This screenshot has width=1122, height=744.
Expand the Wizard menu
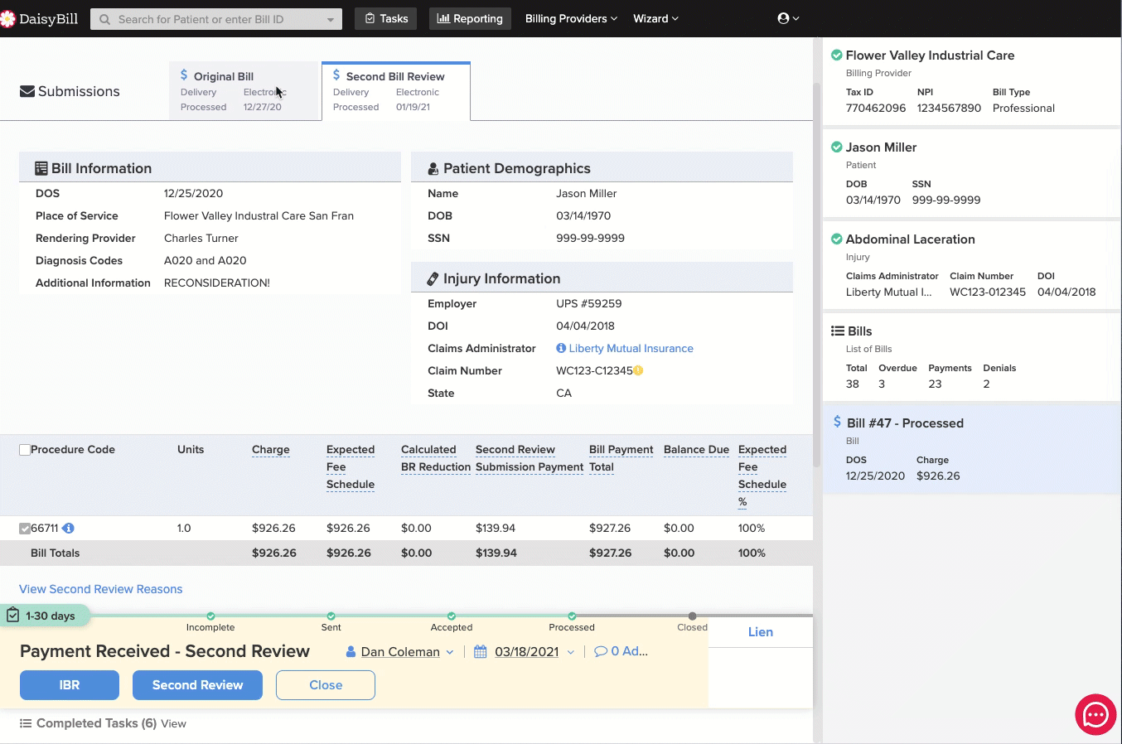tap(655, 18)
